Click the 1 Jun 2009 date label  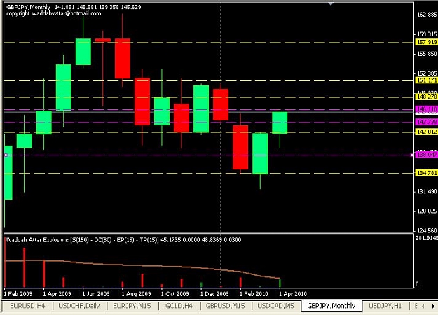(x=96, y=294)
